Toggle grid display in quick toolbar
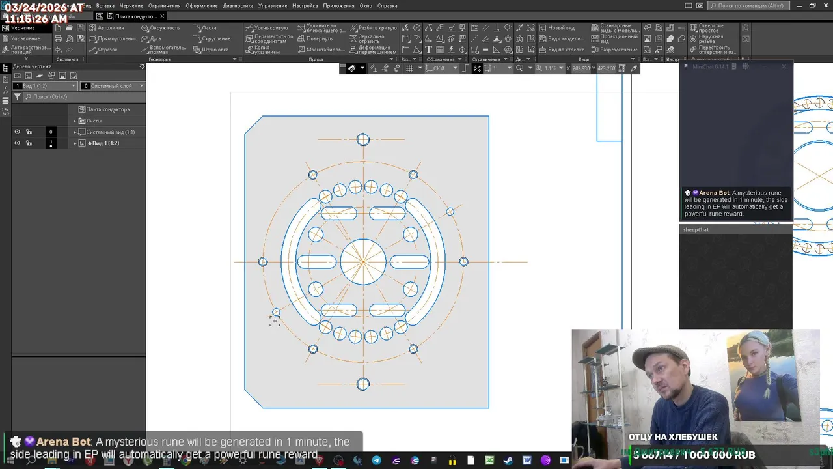833x469 pixels. click(409, 68)
